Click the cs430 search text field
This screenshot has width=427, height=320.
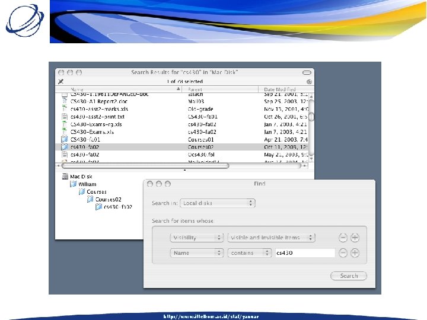pyautogui.click(x=305, y=253)
